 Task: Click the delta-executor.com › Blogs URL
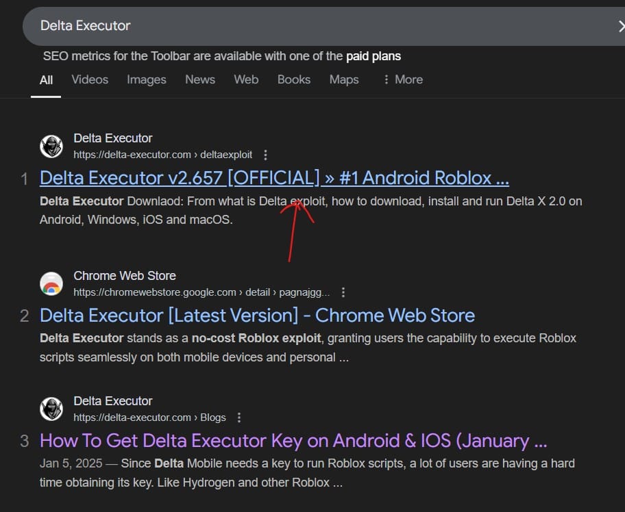pyautogui.click(x=149, y=418)
